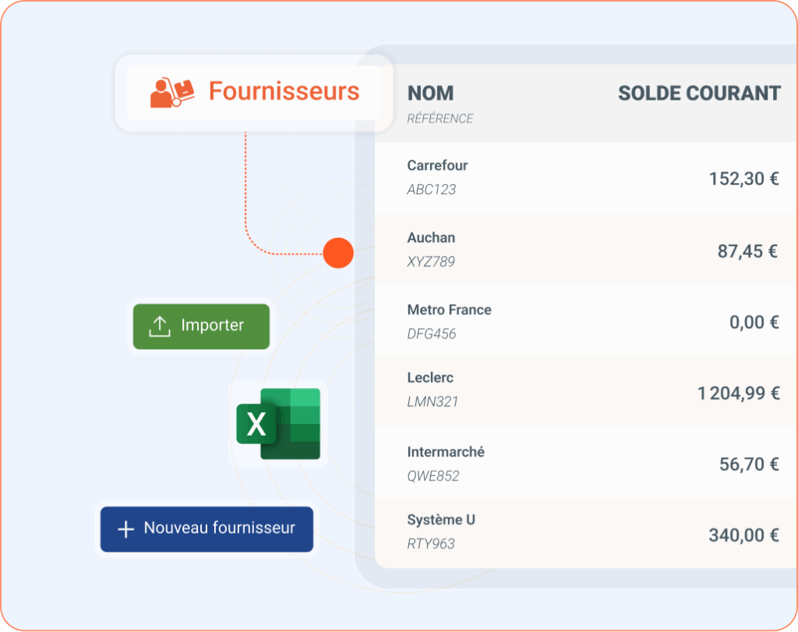Select reference DFG456
The width and height of the screenshot is (798, 632).
(432, 334)
